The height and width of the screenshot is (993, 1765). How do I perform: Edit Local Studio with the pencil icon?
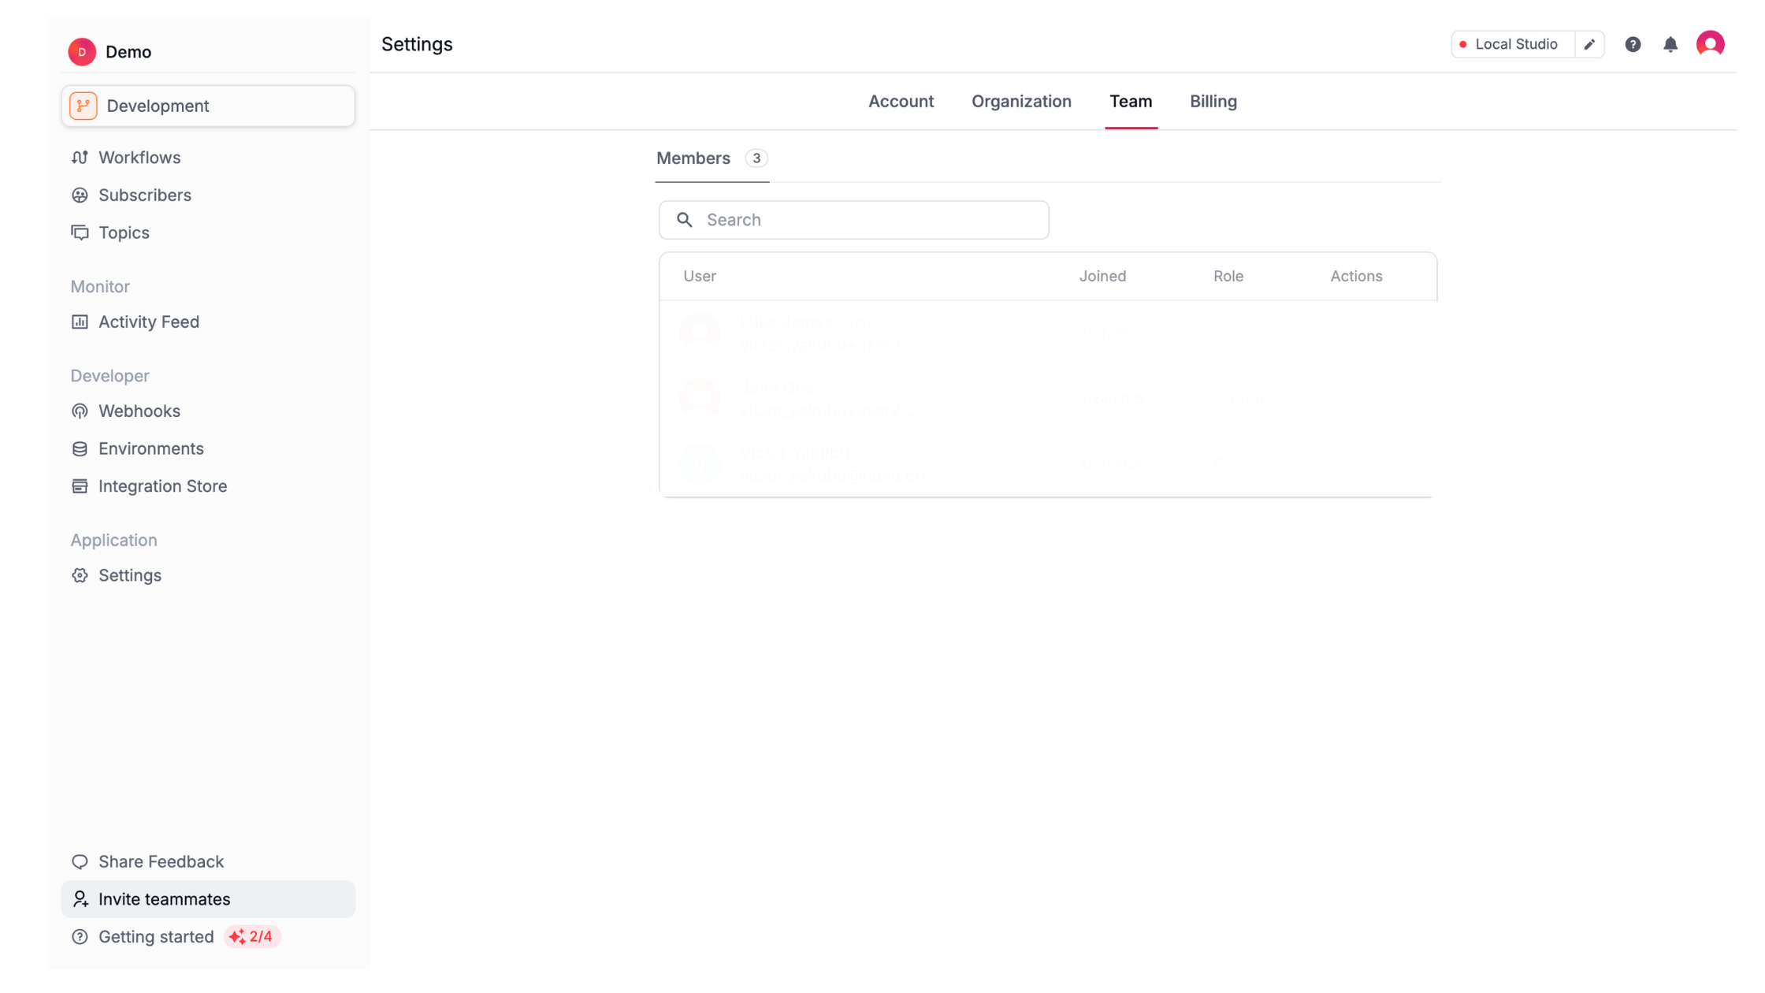pyautogui.click(x=1589, y=44)
